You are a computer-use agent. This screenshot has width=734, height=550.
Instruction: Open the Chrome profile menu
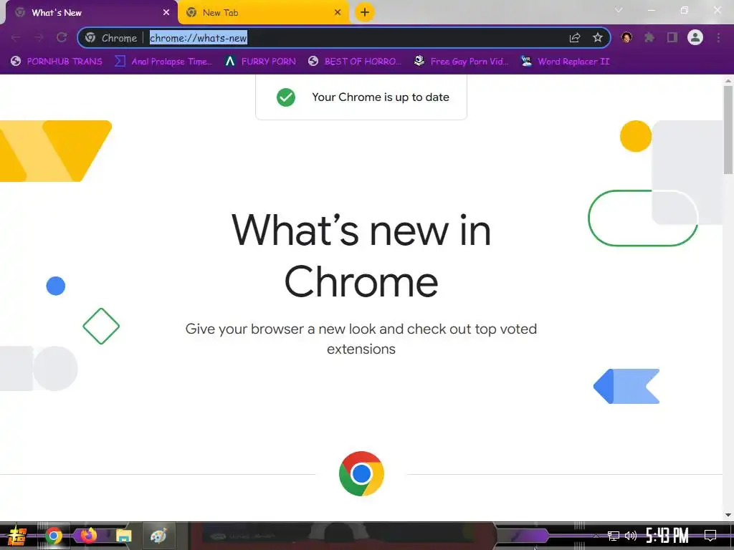695,37
